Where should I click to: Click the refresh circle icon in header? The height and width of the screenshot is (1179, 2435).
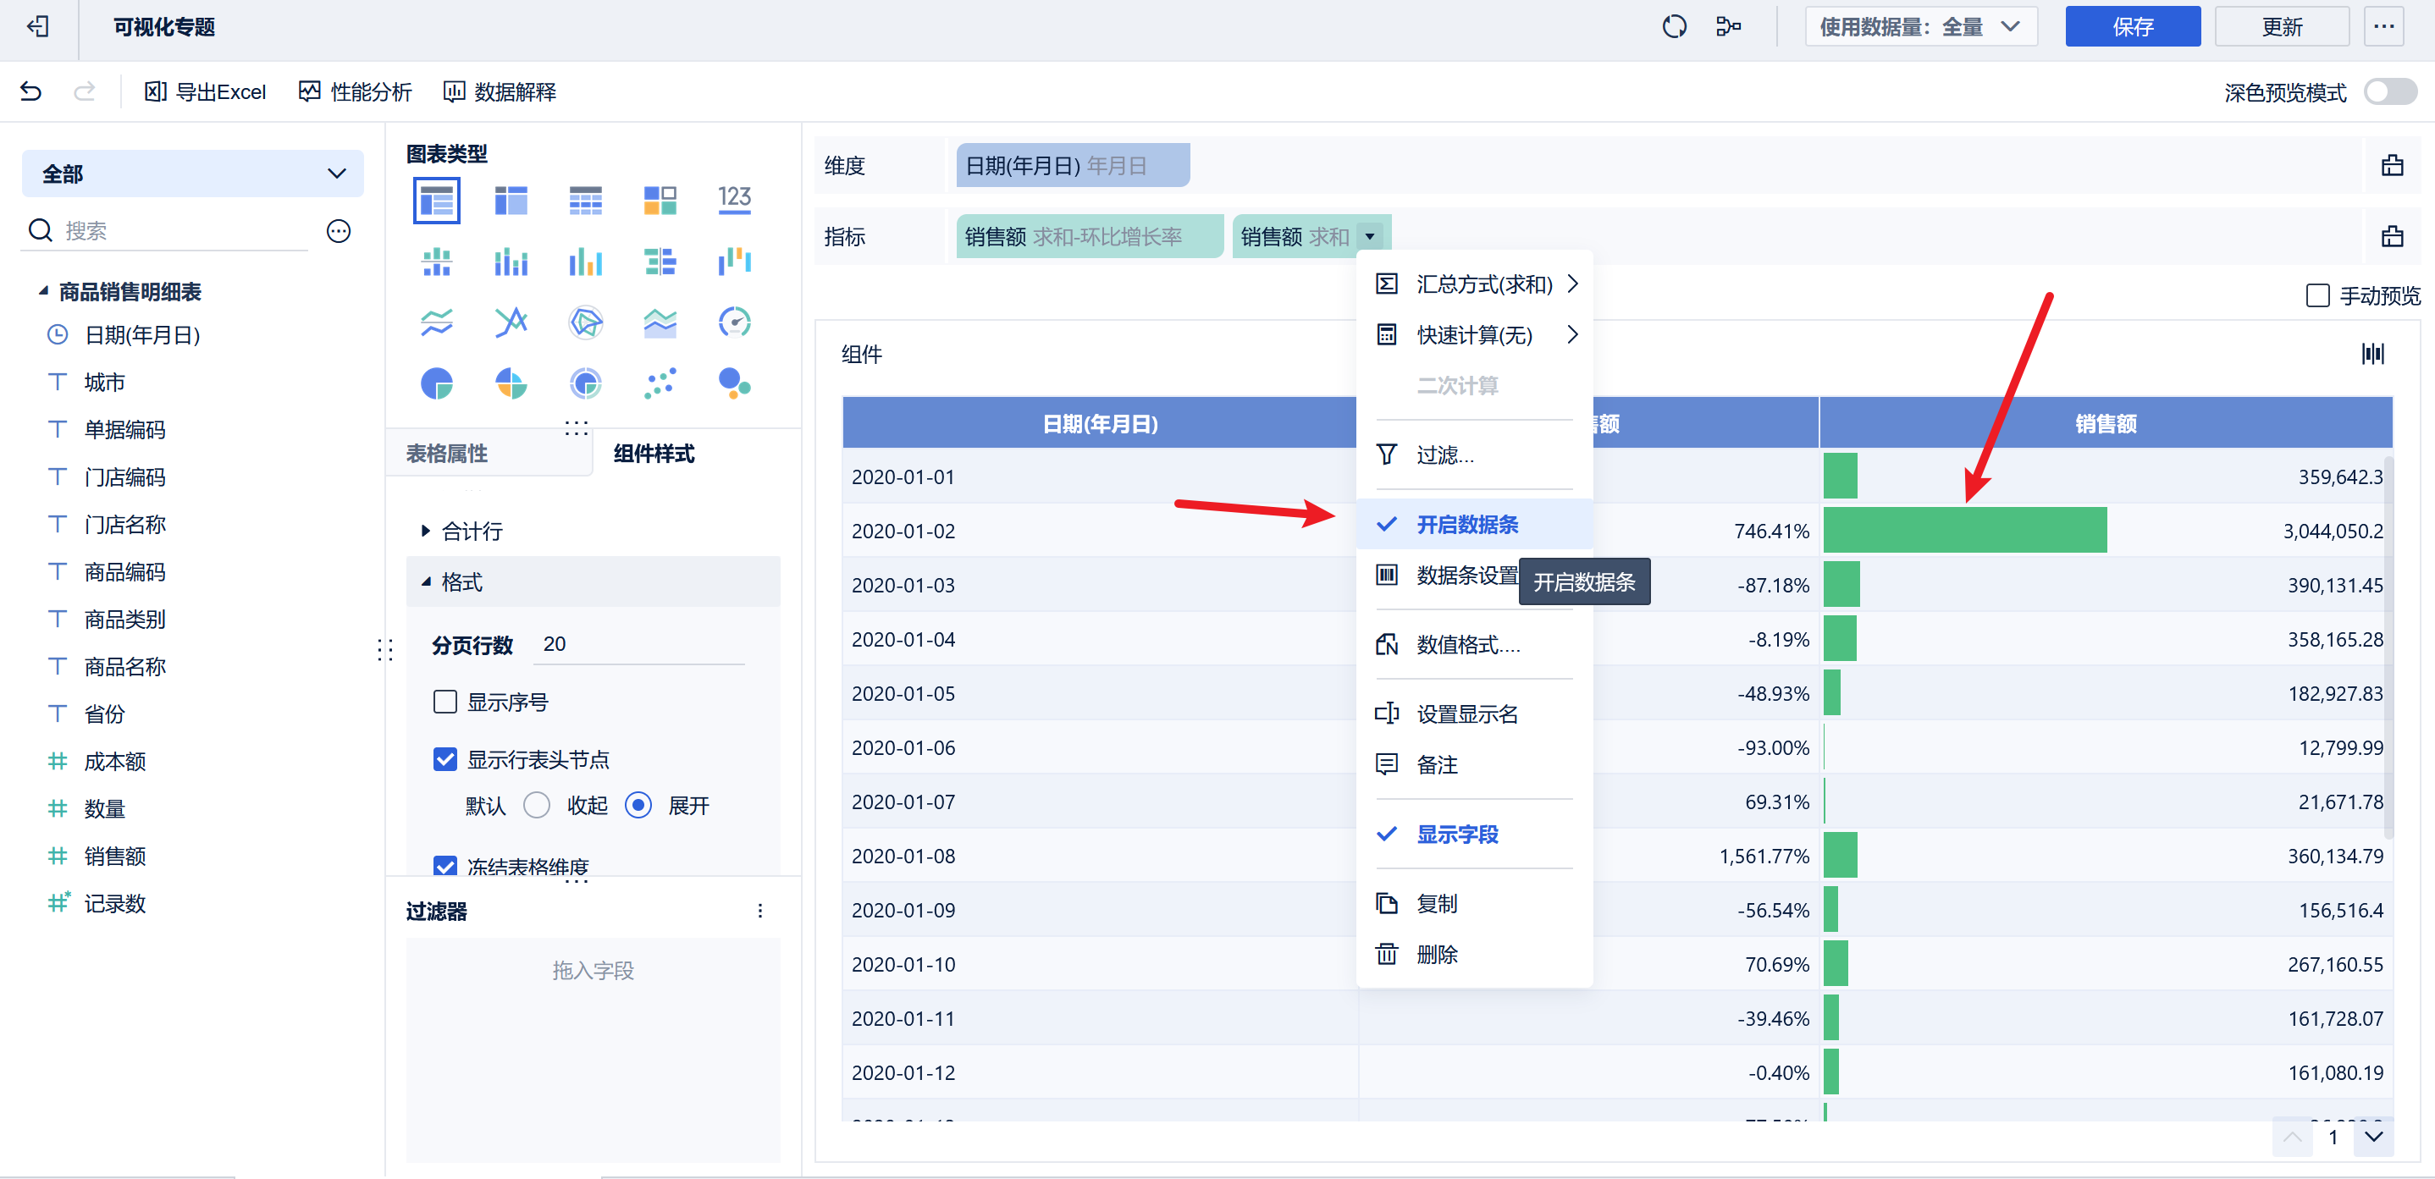coord(1673,26)
